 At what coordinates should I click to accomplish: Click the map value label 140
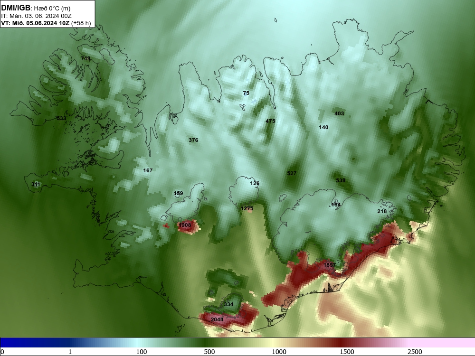[x=323, y=127]
